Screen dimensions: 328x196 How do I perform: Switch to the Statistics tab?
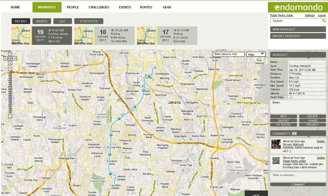click(89, 21)
